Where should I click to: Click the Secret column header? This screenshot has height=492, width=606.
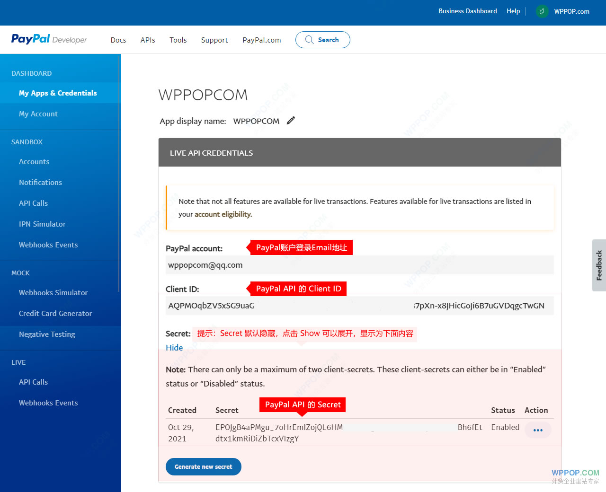pyautogui.click(x=227, y=410)
